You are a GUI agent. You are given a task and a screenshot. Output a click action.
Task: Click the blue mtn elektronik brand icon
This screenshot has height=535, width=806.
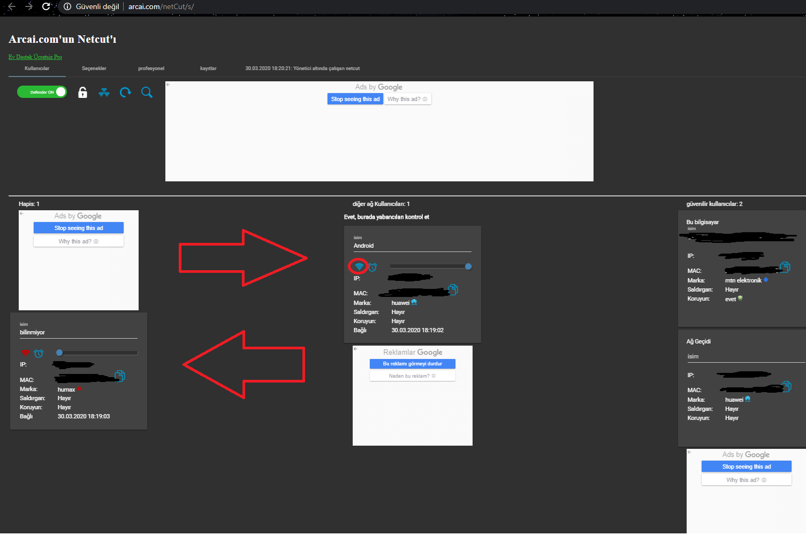pos(766,280)
